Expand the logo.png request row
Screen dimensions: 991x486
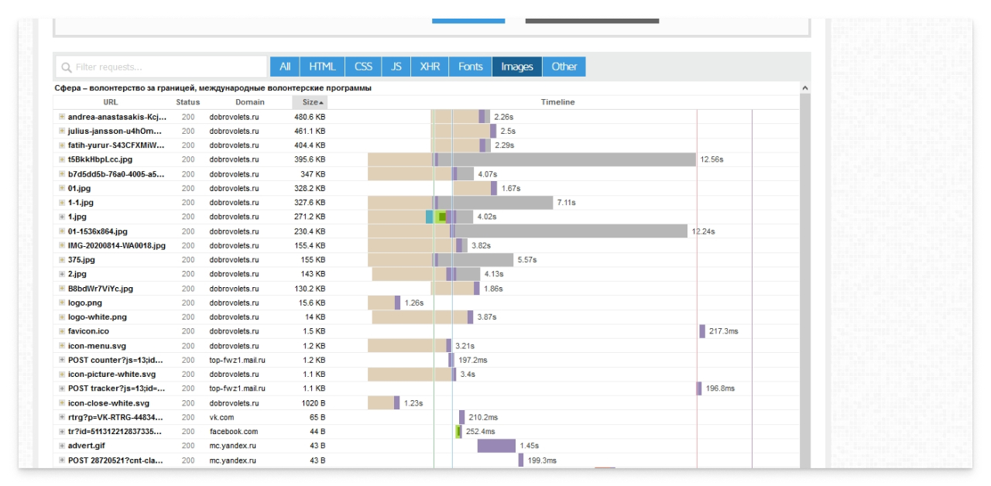(x=62, y=303)
